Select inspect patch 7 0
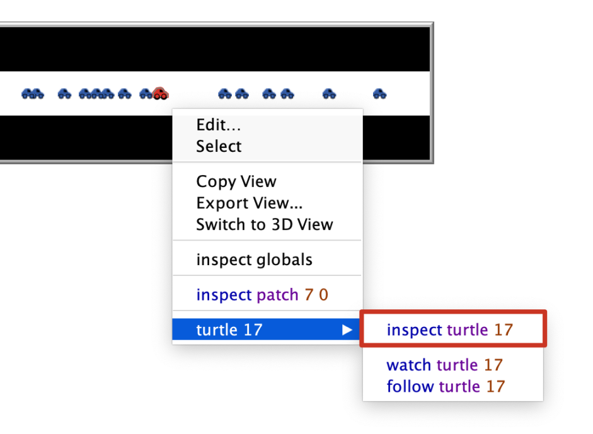 262,295
